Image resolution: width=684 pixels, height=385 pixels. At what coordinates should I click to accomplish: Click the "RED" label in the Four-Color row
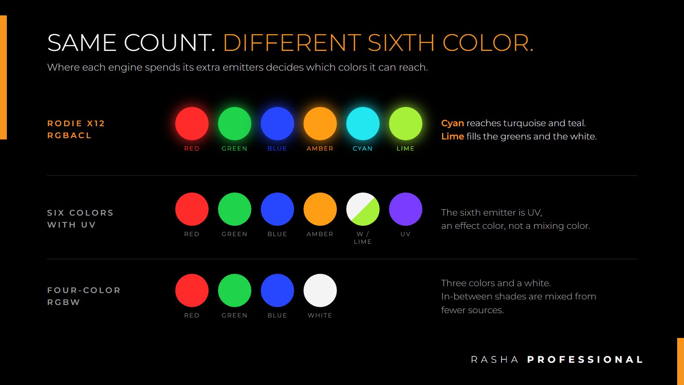[192, 315]
